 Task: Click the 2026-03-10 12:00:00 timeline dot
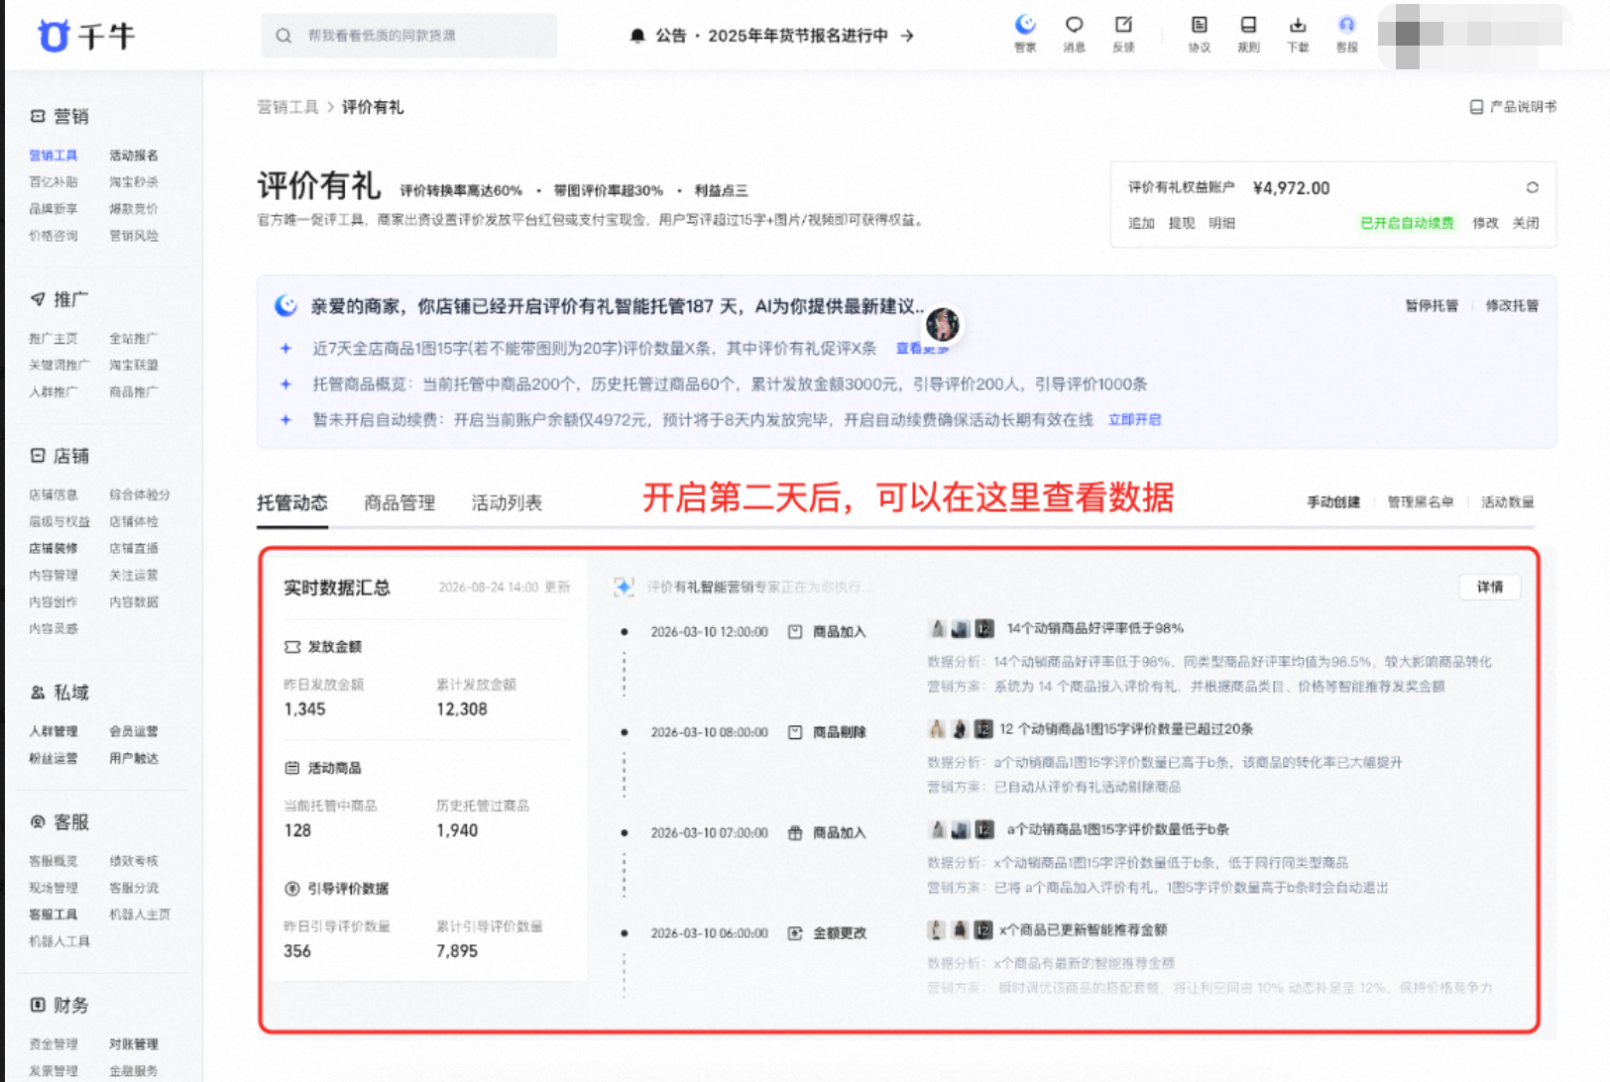(x=624, y=632)
